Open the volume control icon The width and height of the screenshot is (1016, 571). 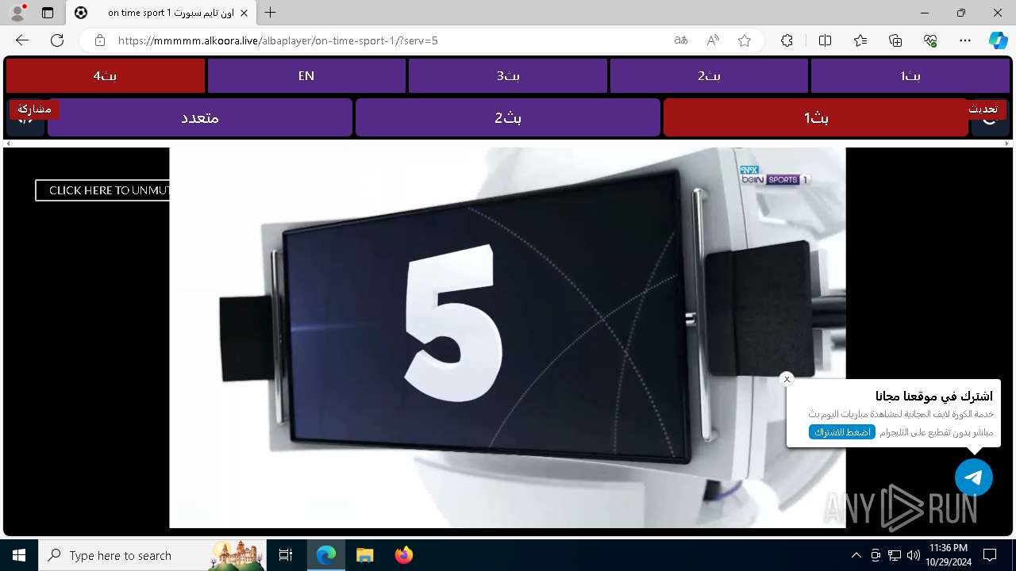pyautogui.click(x=913, y=555)
